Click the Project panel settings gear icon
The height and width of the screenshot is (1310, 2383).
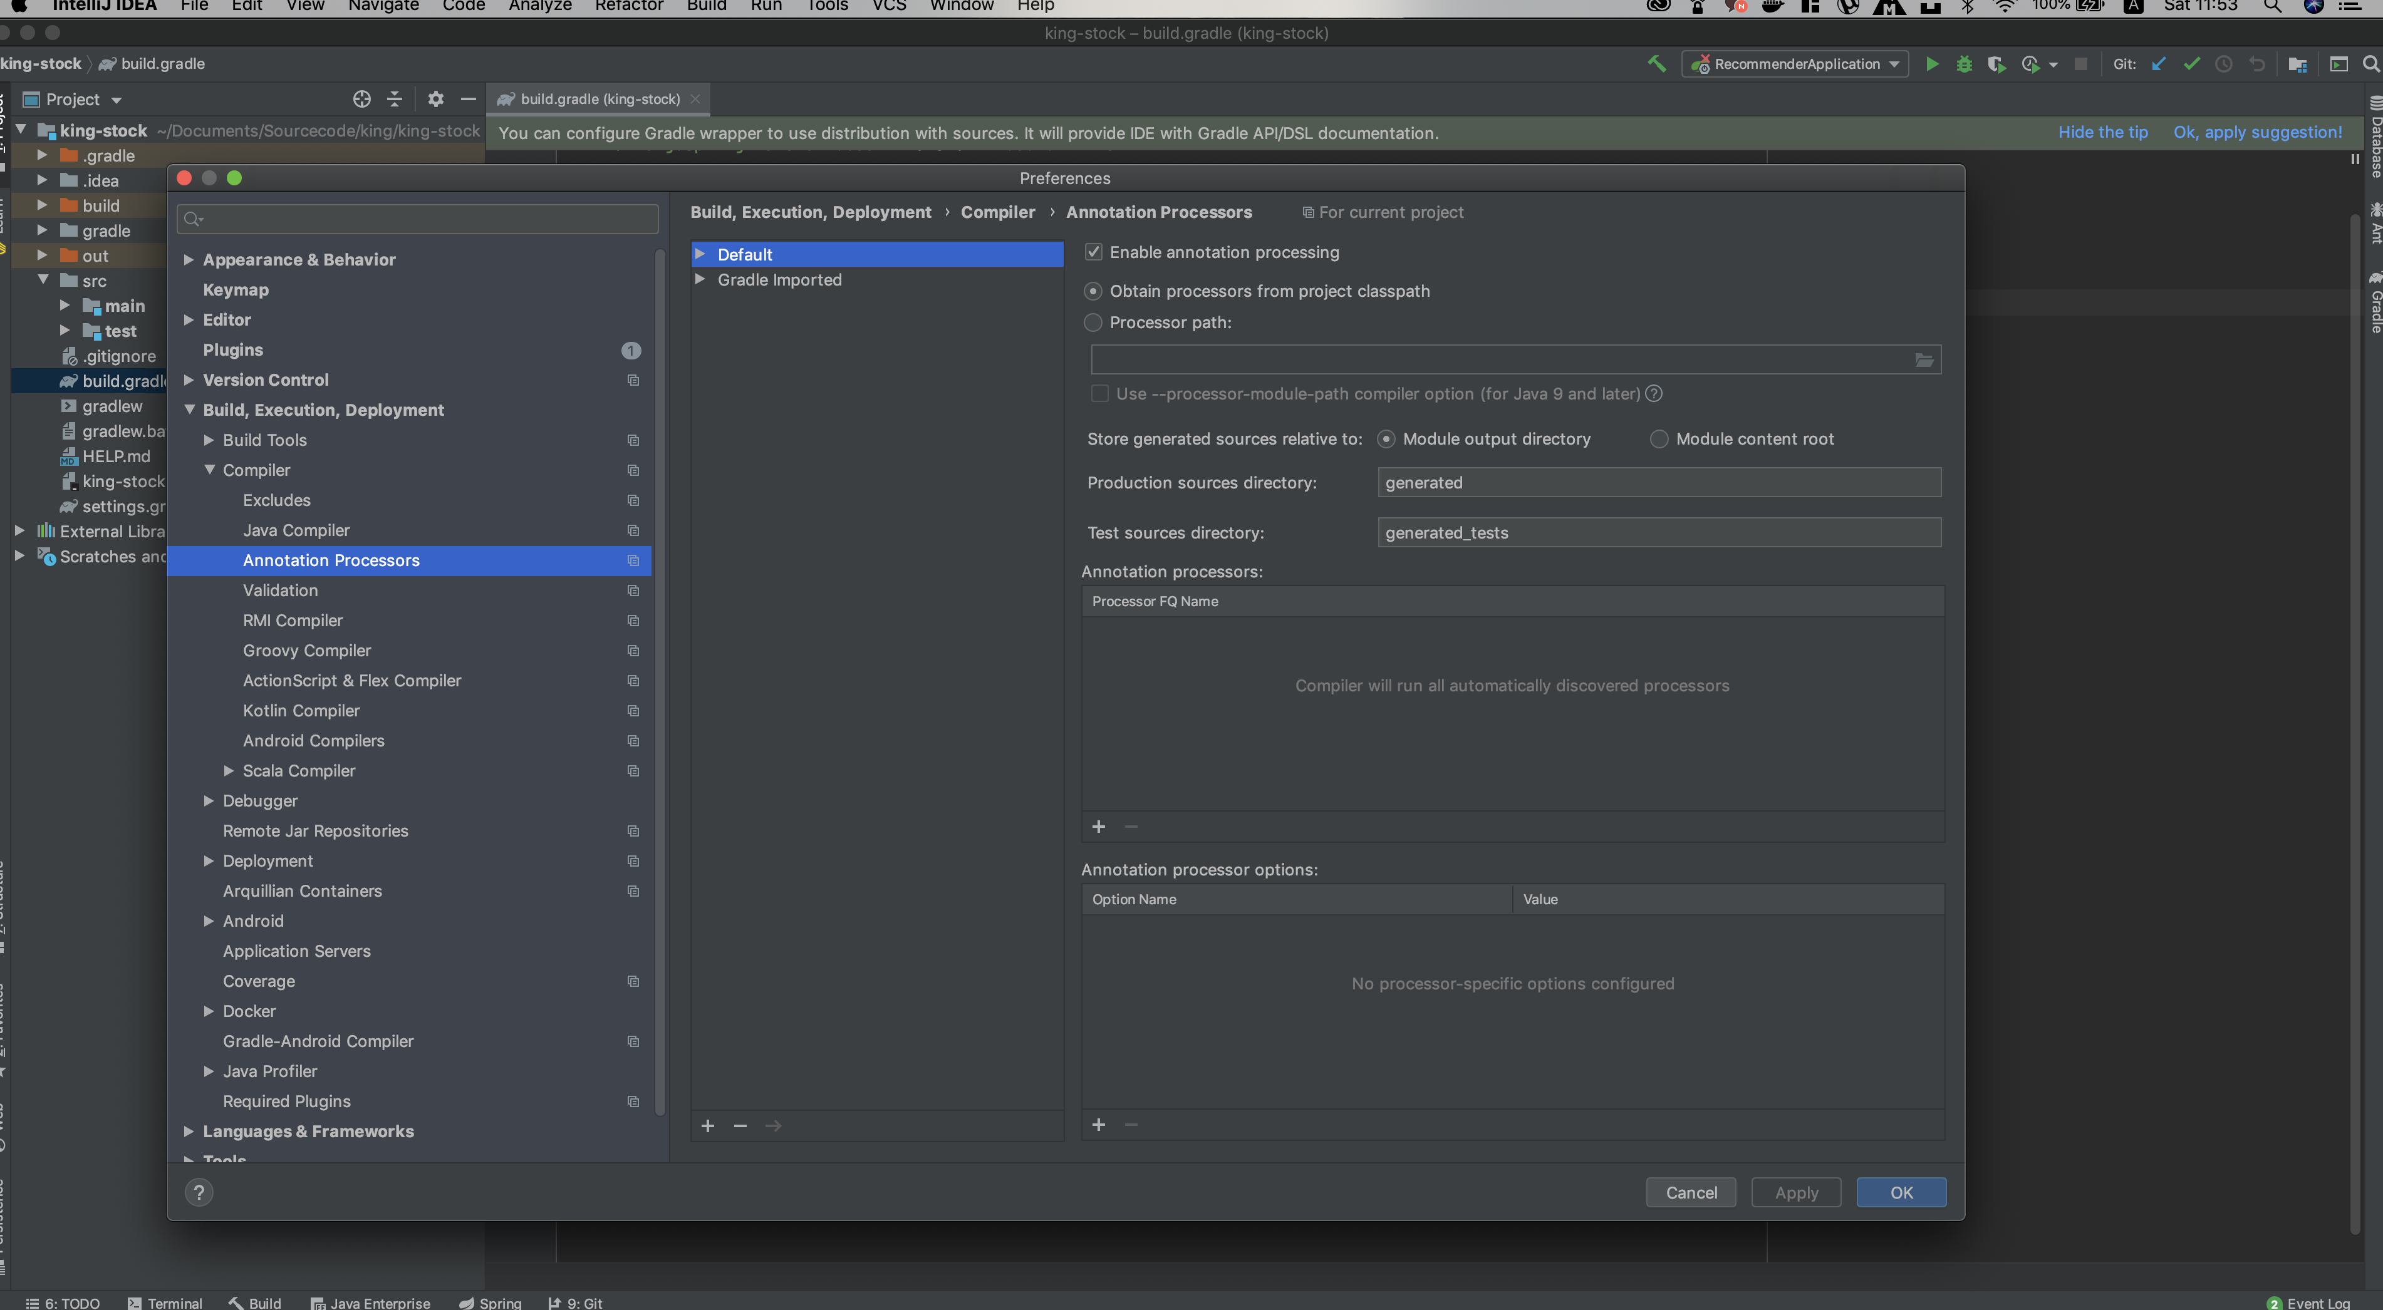point(436,99)
